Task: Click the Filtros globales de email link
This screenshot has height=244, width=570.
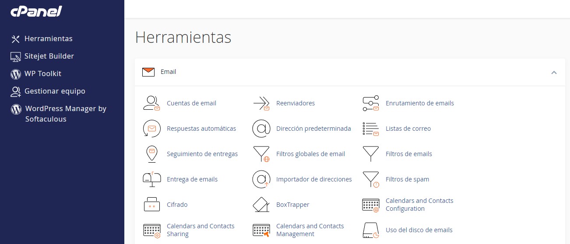Action: coord(310,154)
